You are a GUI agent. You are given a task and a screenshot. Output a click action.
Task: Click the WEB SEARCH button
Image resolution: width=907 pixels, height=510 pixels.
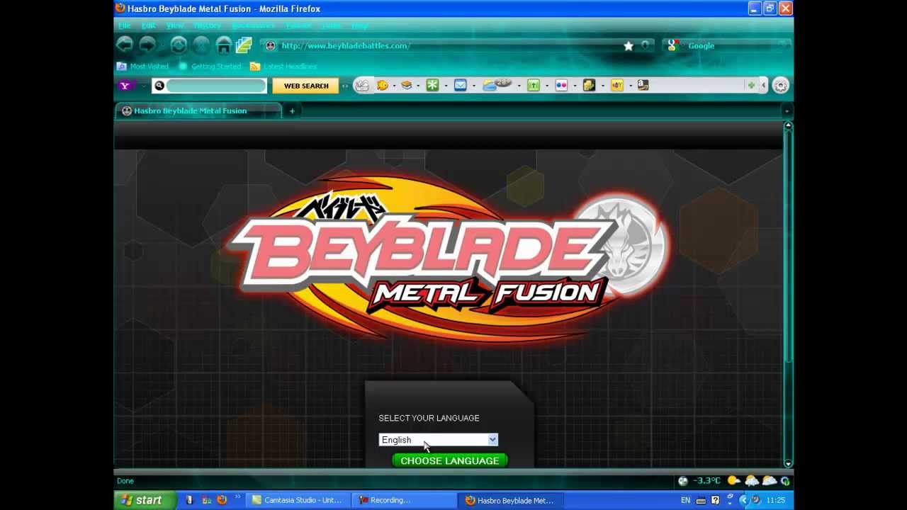click(x=306, y=86)
